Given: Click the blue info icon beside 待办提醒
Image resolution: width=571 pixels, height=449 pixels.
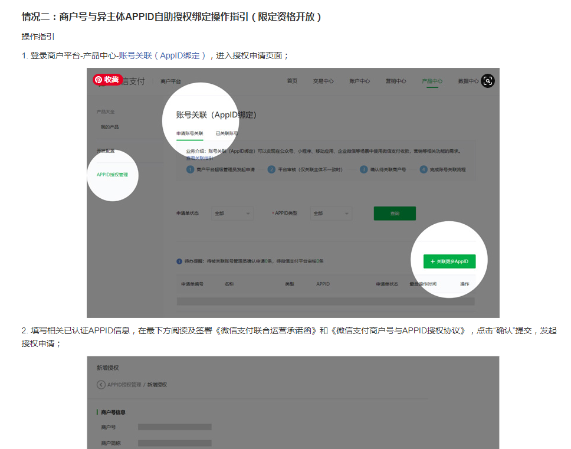Looking at the screenshot, I should point(179,261).
